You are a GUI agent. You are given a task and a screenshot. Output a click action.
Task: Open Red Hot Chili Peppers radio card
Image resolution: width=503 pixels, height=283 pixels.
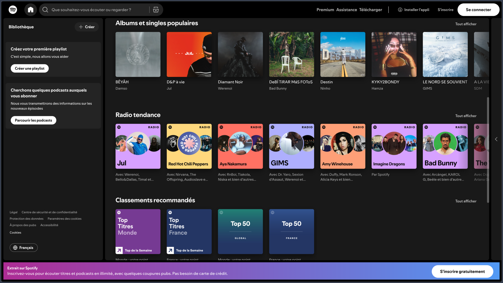coord(189,146)
